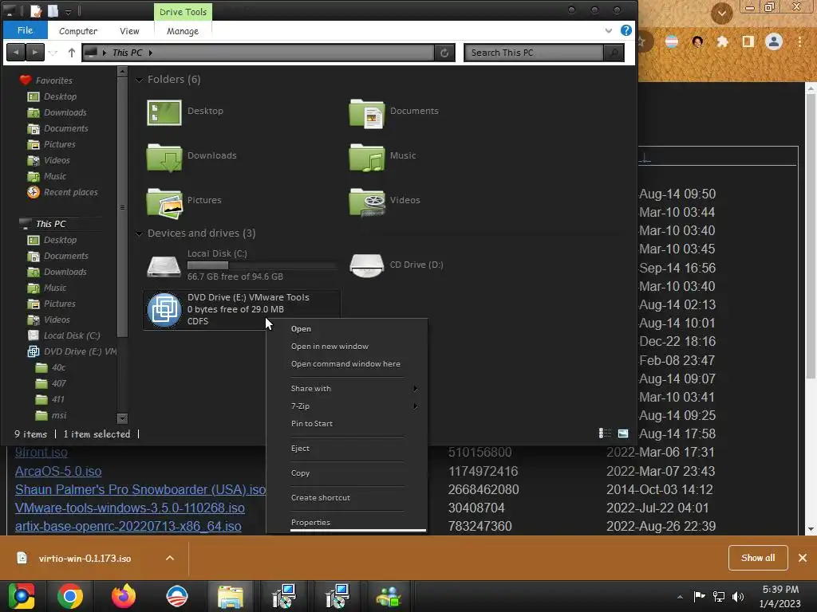This screenshot has height=612, width=817.
Task: Expand the ribbon with the chevron arrow
Action: 609,31
